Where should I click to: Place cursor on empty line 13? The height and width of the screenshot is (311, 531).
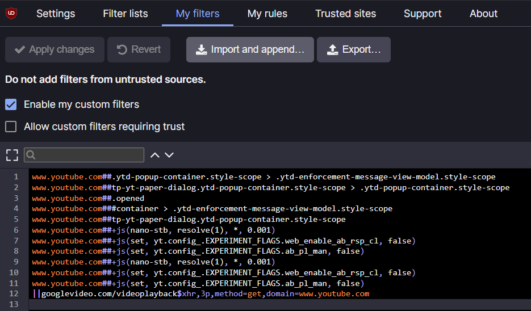[x=227, y=305]
